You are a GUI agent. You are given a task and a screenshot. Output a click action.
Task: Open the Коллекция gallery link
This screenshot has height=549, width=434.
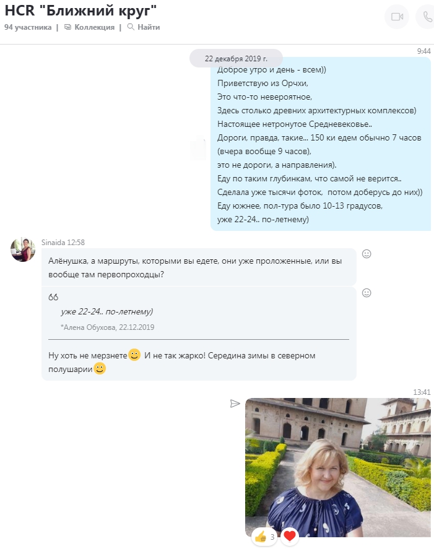tap(89, 27)
